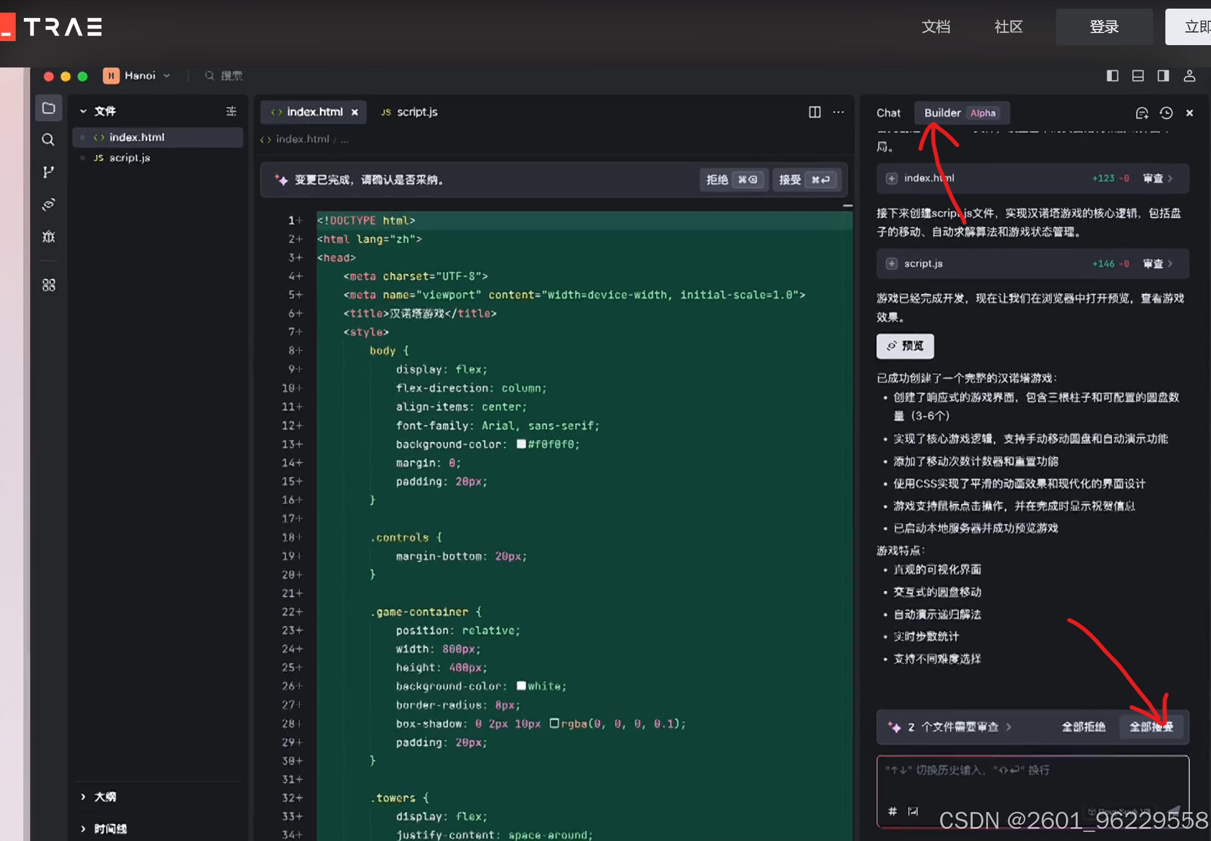Open 文档 in the top navigation

click(x=936, y=26)
